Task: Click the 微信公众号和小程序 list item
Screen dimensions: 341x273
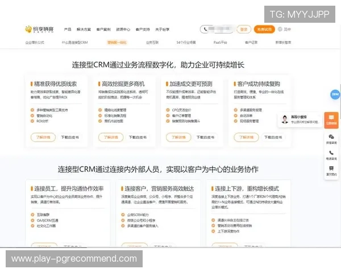Action: (x=142, y=220)
